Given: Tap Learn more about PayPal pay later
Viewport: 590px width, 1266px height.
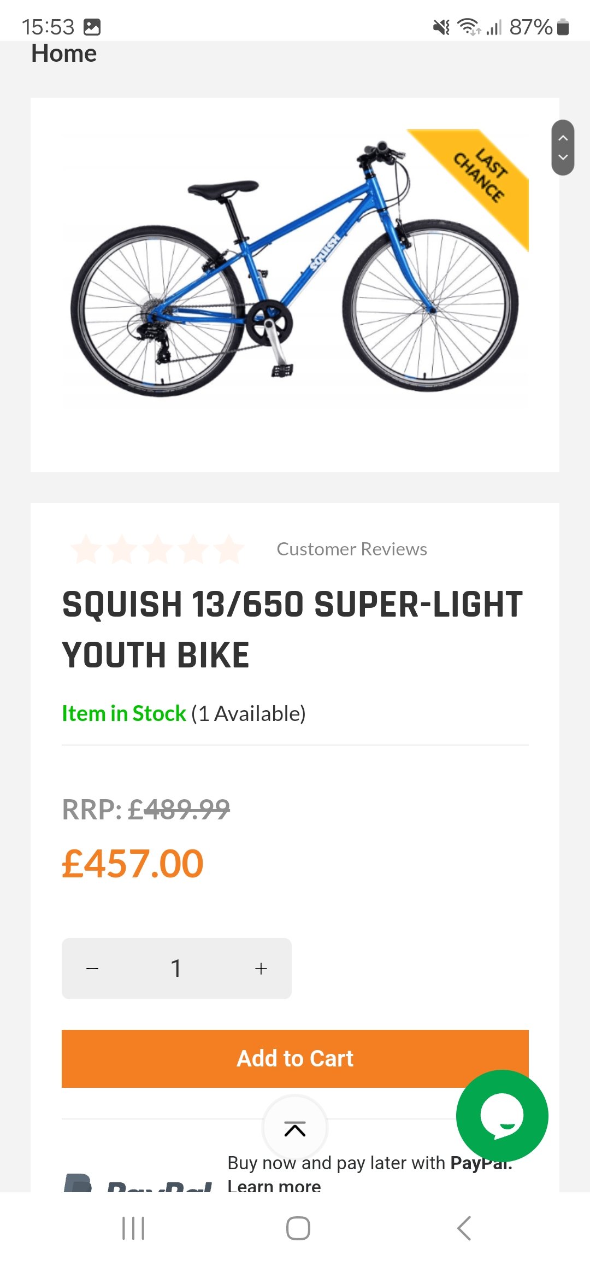Looking at the screenshot, I should [275, 1186].
